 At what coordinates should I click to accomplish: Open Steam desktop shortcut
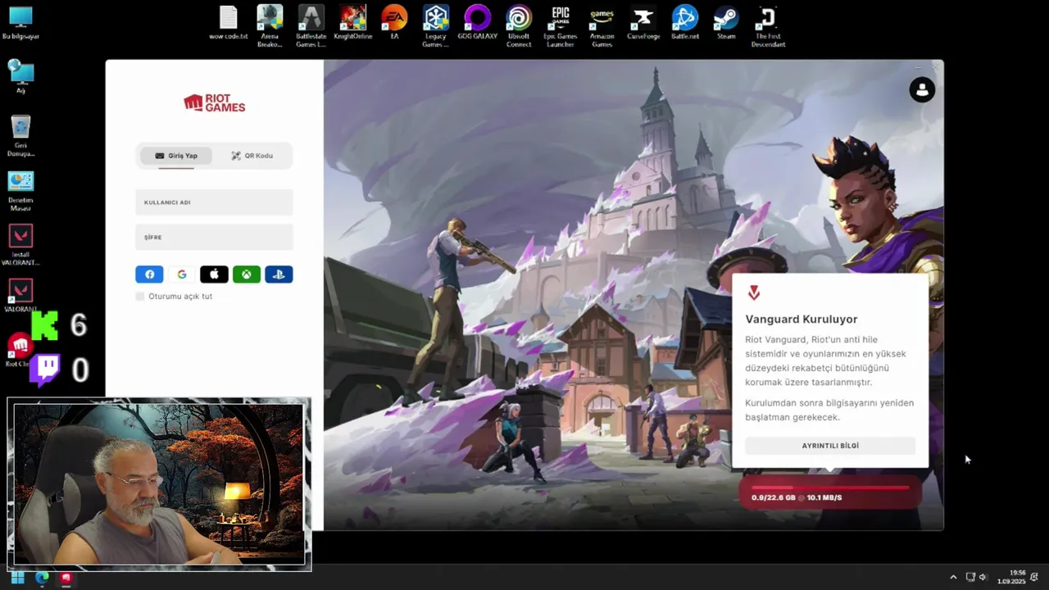726,23
